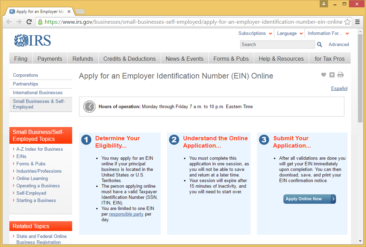The height and width of the screenshot is (247, 366).
Task: Open Starting a Business link
Action: click(36, 201)
